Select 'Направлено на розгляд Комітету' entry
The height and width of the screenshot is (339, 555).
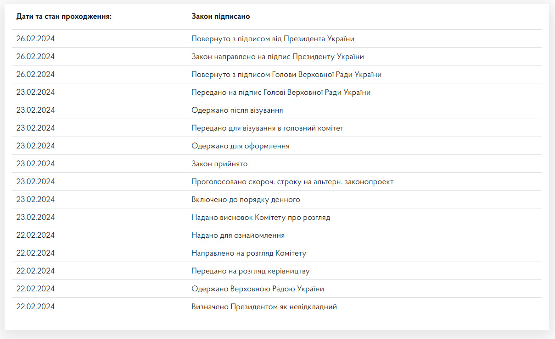[248, 253]
